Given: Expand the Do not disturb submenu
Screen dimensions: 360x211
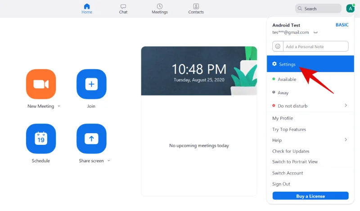Looking at the screenshot, I should click(x=346, y=105).
